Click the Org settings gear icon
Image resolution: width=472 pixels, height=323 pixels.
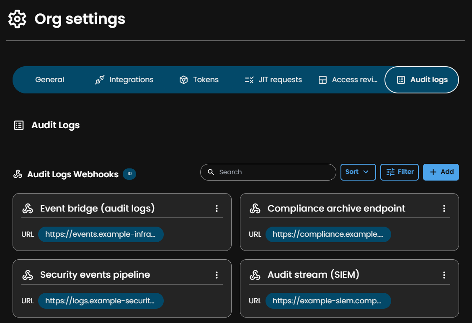tap(17, 19)
